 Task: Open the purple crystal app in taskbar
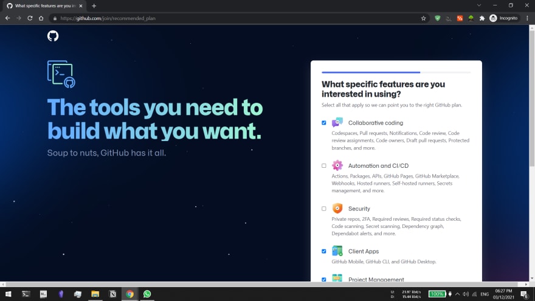click(x=60, y=294)
